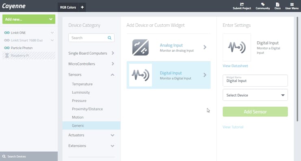Viewport: 301px width, 161px height.
Task: Click the Cayenne logo
Action: pos(14,6)
